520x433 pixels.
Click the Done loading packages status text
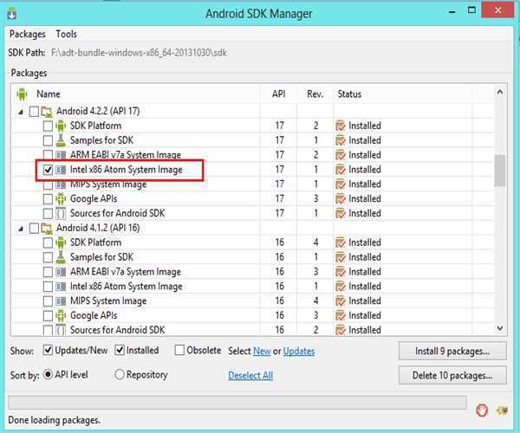54,420
